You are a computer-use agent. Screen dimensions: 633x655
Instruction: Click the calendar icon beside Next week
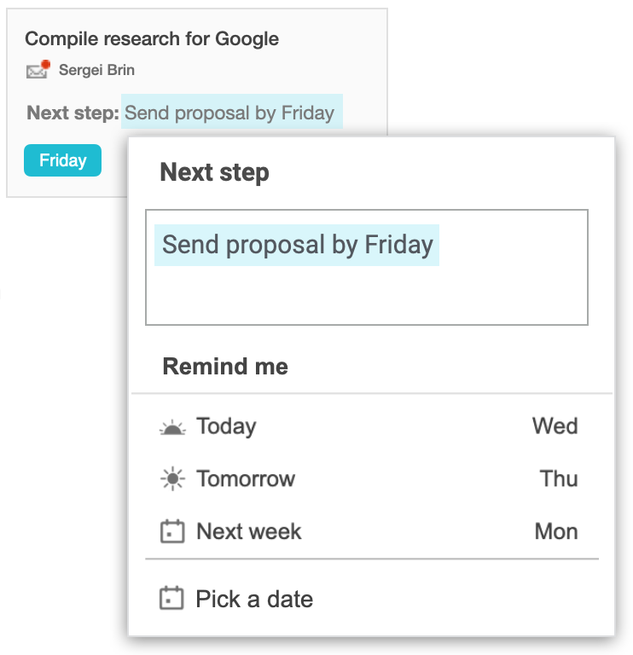[x=172, y=531]
